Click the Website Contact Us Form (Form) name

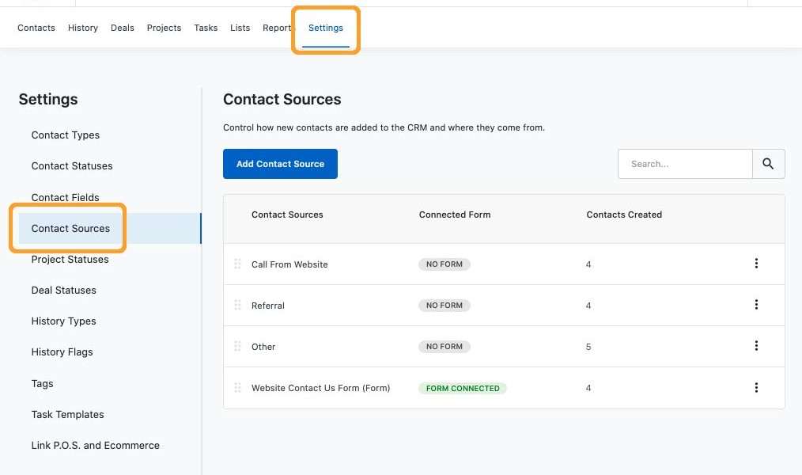coord(320,388)
